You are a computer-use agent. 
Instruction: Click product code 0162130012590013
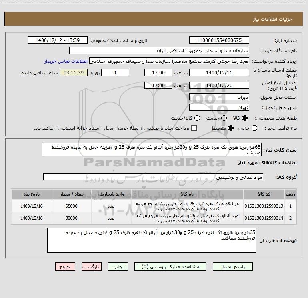(x=264, y=206)
